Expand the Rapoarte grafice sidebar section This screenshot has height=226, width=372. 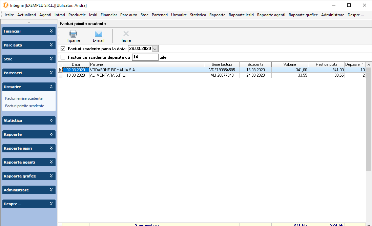tap(51, 176)
